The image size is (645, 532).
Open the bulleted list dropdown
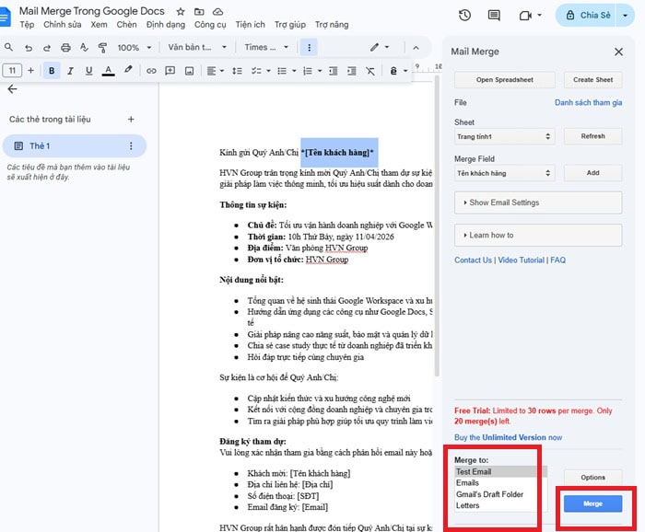click(x=287, y=71)
